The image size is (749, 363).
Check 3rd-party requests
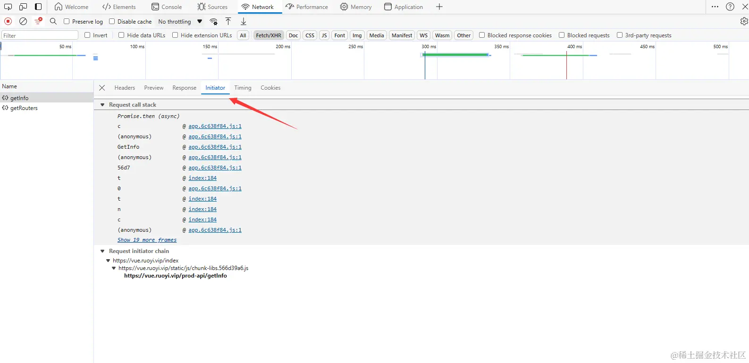pyautogui.click(x=620, y=35)
